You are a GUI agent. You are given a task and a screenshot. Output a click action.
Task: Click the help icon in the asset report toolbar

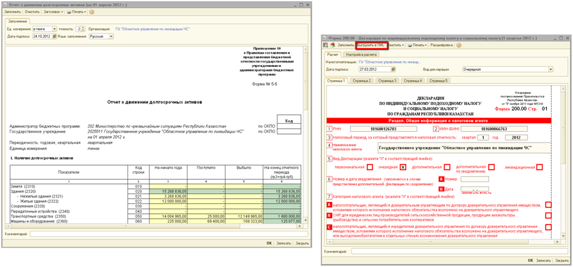tap(91, 12)
